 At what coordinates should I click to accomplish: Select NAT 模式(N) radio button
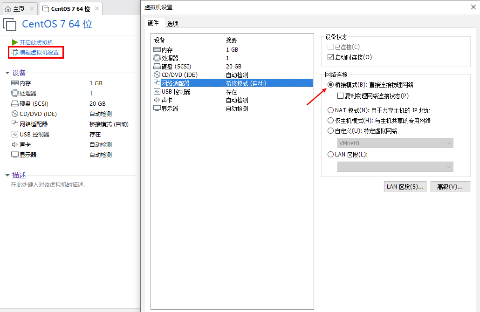coord(330,110)
